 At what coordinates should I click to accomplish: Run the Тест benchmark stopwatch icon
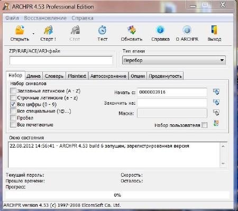[x=103, y=30]
